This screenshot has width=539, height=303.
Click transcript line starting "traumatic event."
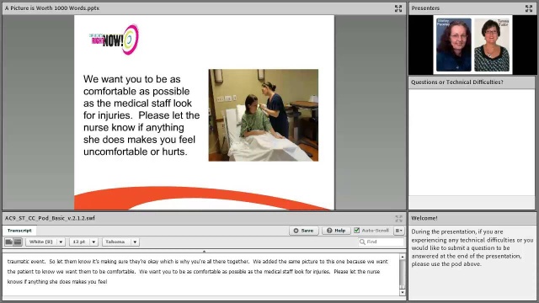tap(198, 262)
